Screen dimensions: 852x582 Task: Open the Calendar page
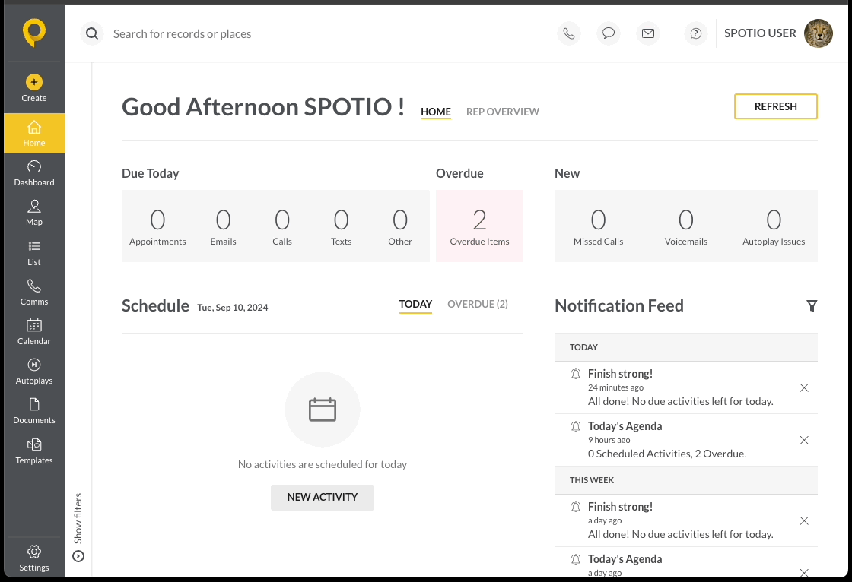coord(33,332)
